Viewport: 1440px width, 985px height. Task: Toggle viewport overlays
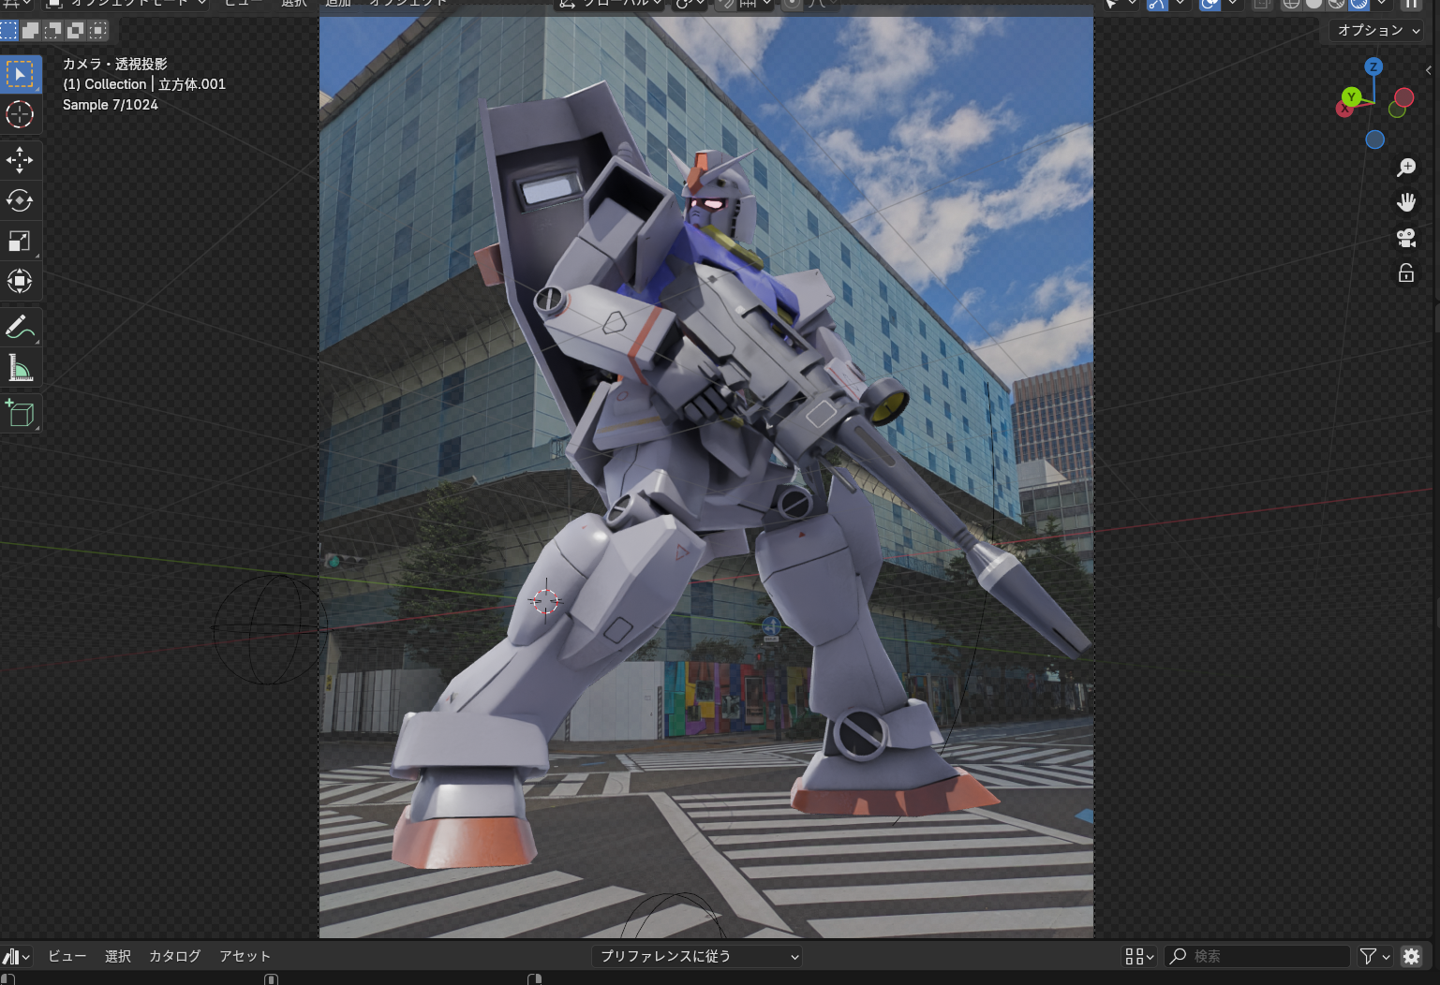[1210, 4]
